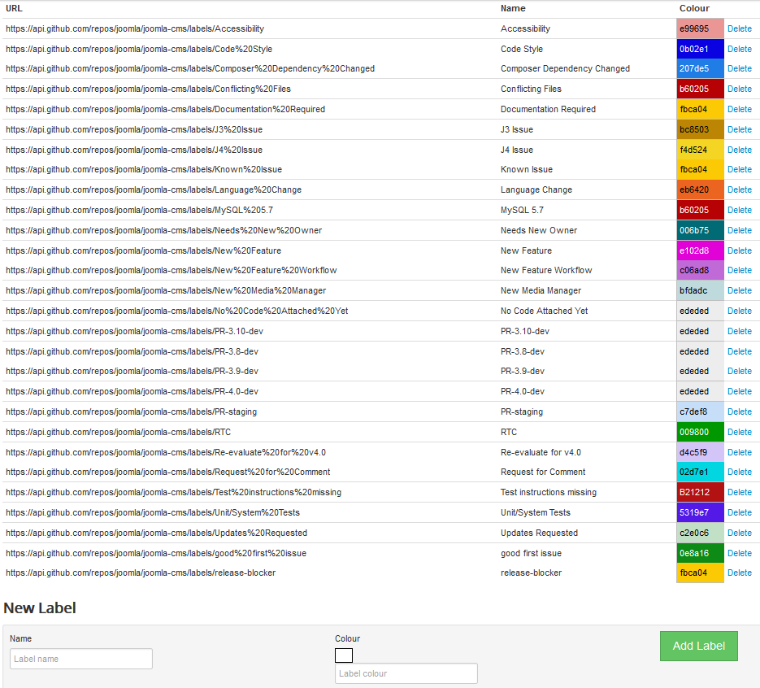Delete the release-blocker label
This screenshot has width=760, height=688.
[739, 573]
